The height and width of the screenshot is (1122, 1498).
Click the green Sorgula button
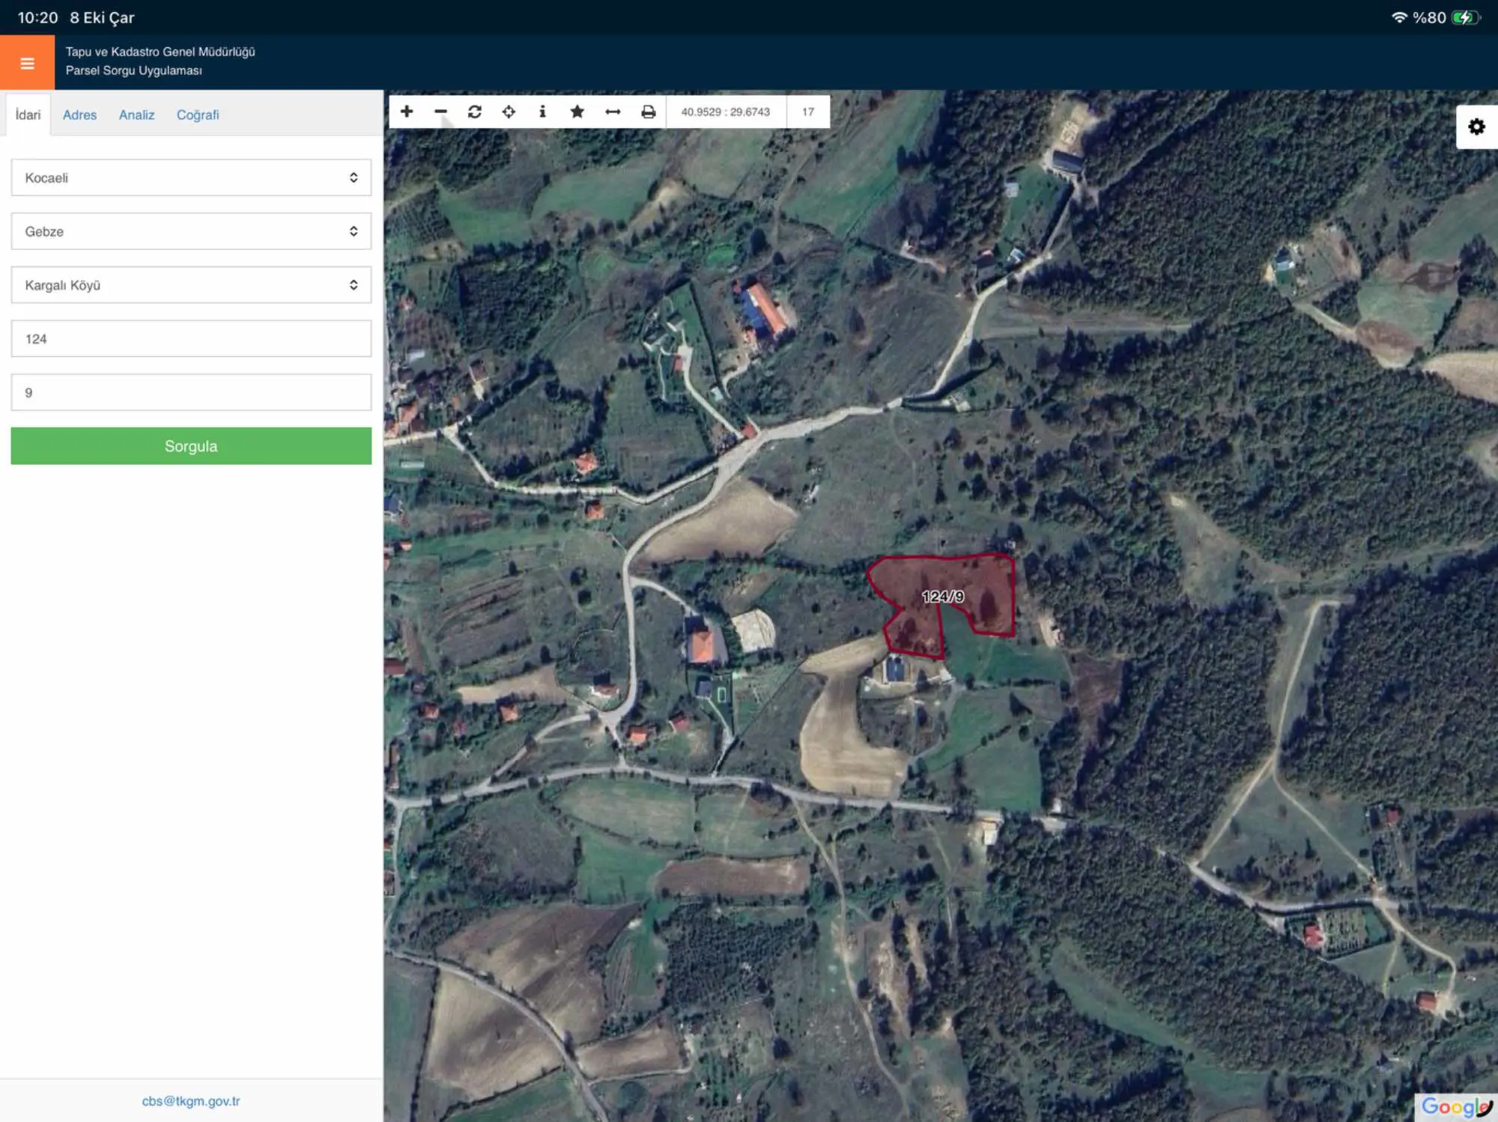click(x=191, y=446)
